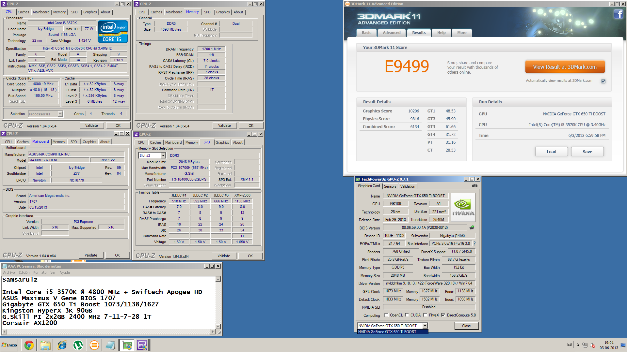
Task: Open the Validation tab in GPU-Z
Action: [408, 186]
